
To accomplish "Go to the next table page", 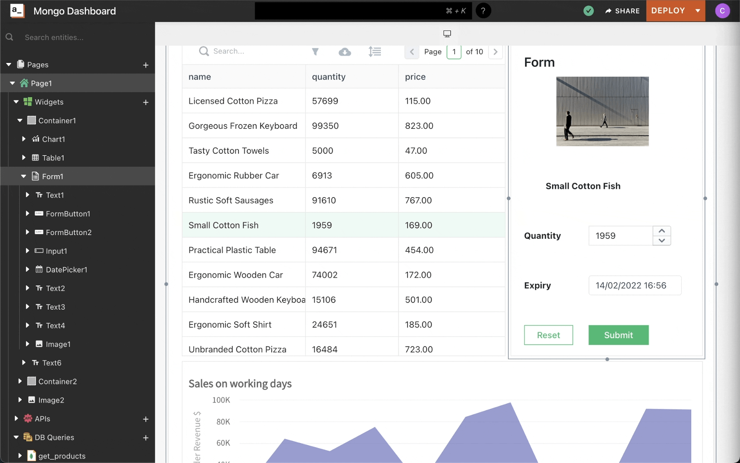I will [x=495, y=52].
